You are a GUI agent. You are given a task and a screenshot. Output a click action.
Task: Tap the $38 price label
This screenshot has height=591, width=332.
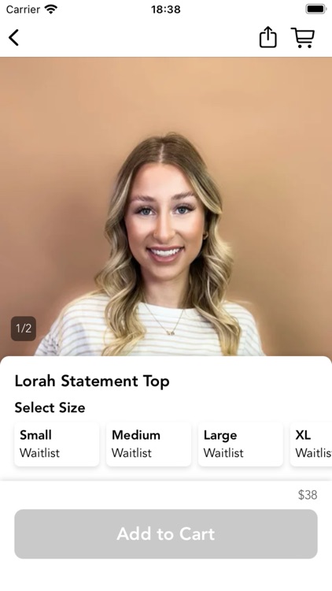tap(308, 495)
